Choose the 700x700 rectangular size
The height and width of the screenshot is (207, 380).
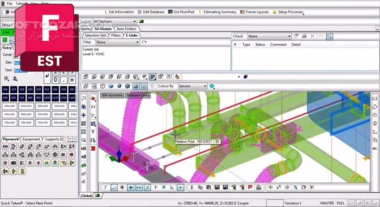(43, 122)
